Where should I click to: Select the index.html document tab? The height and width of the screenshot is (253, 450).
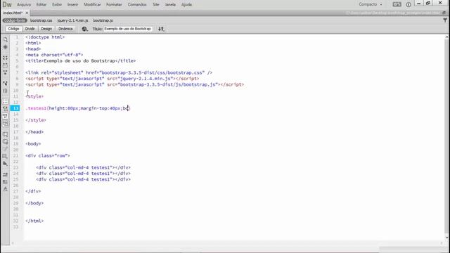click(x=13, y=13)
